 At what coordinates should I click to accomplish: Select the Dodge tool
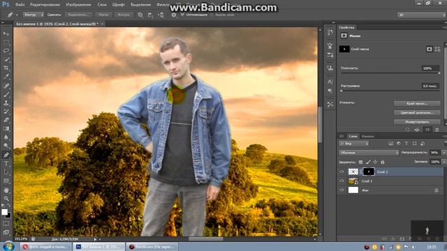pos(6,146)
